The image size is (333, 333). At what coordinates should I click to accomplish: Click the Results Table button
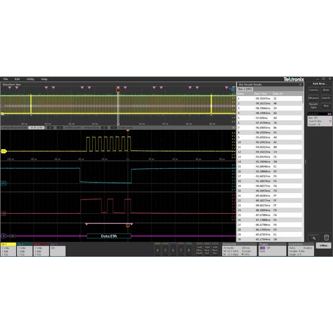[313, 106]
